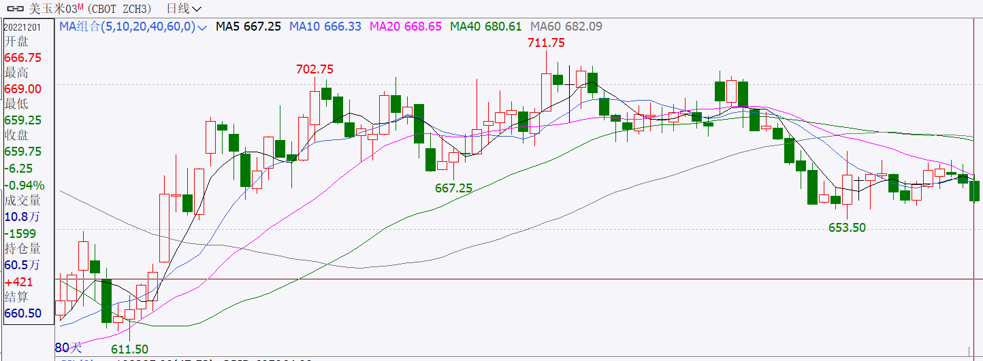Click the MA10 666.33 legend value
Viewport: 983px width, 361px height.
coord(325,27)
